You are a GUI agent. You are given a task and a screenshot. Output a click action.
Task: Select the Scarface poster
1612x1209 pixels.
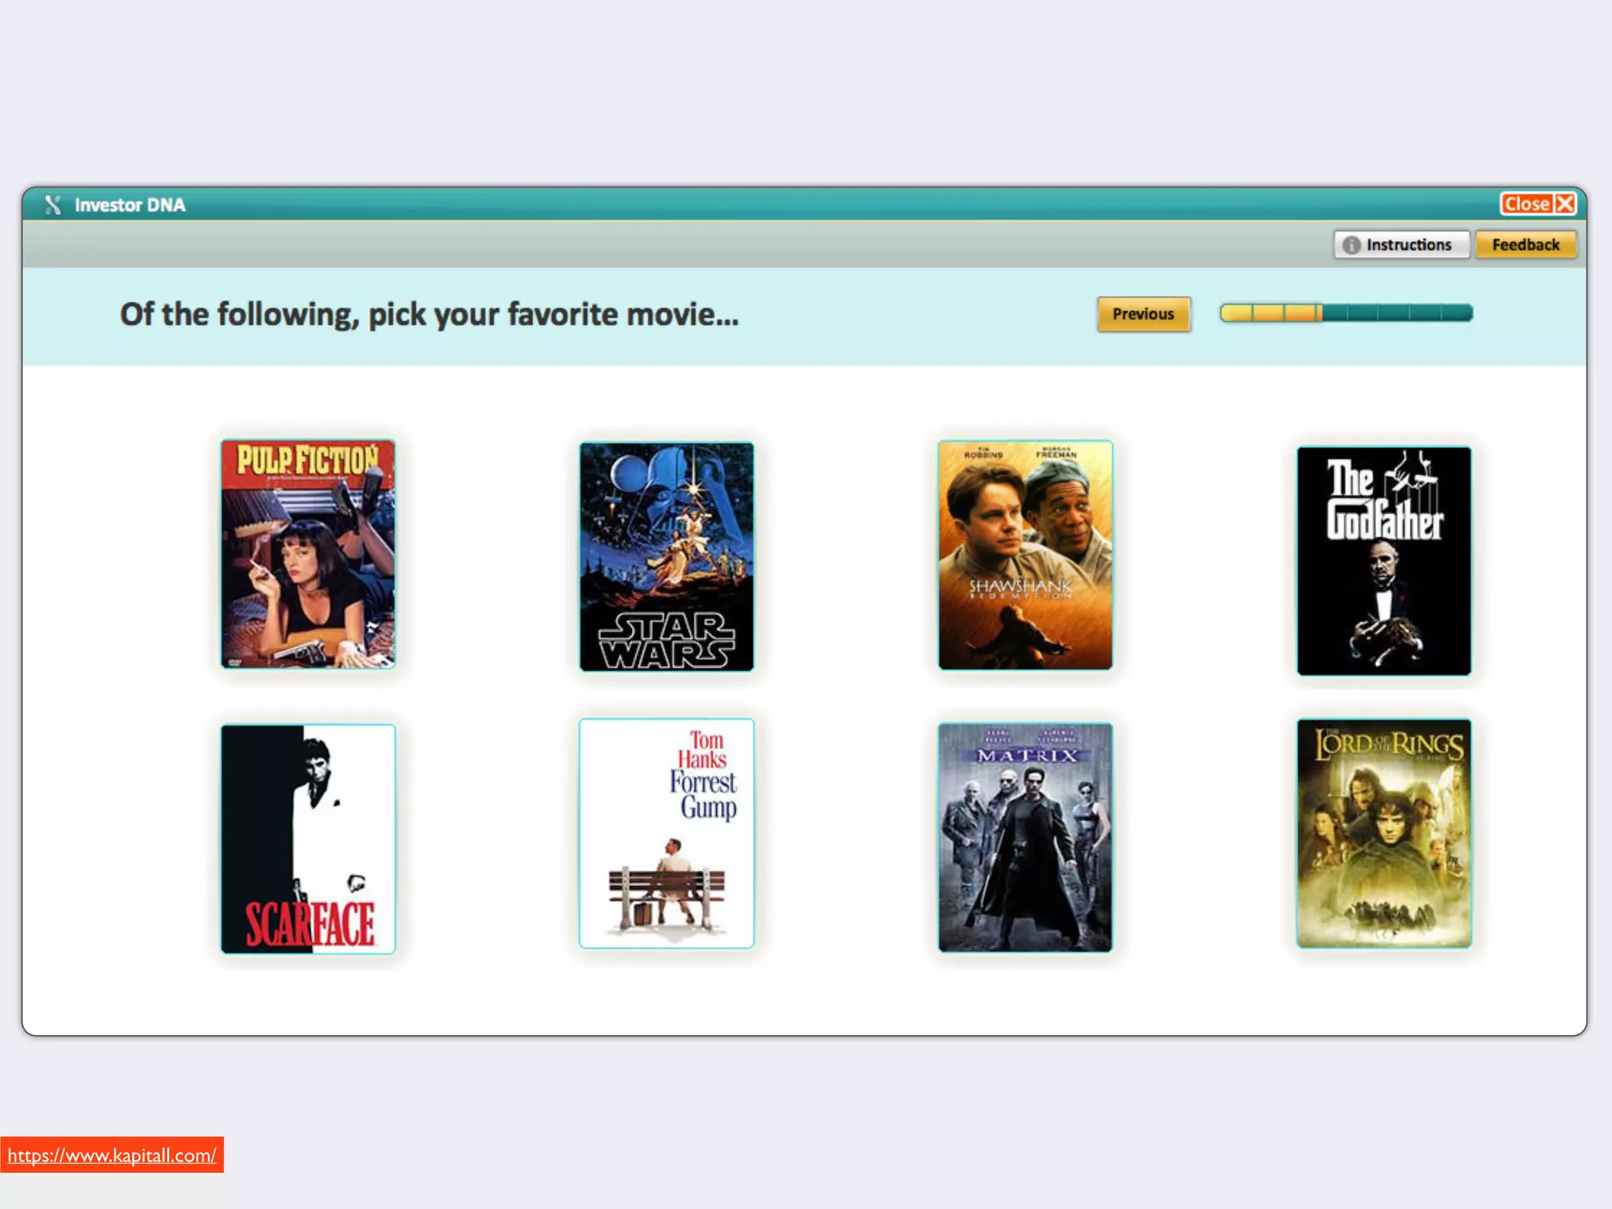click(x=308, y=838)
